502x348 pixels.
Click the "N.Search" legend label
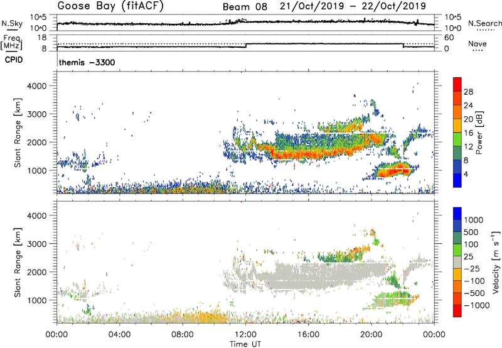(x=485, y=23)
